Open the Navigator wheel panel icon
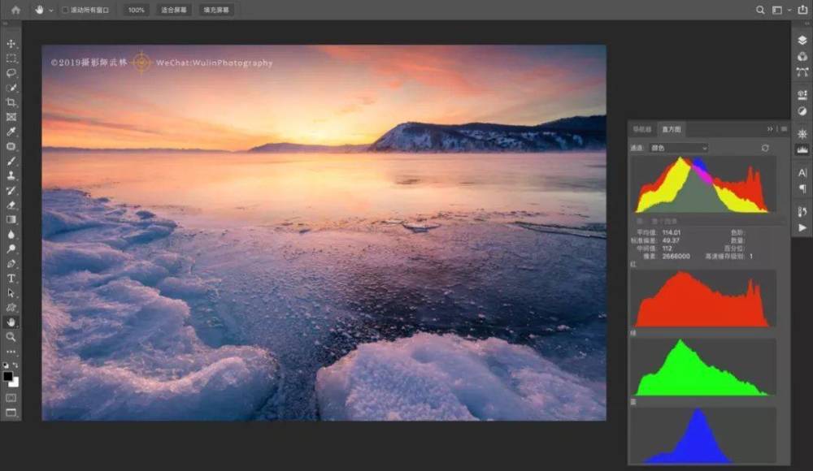 [x=802, y=134]
